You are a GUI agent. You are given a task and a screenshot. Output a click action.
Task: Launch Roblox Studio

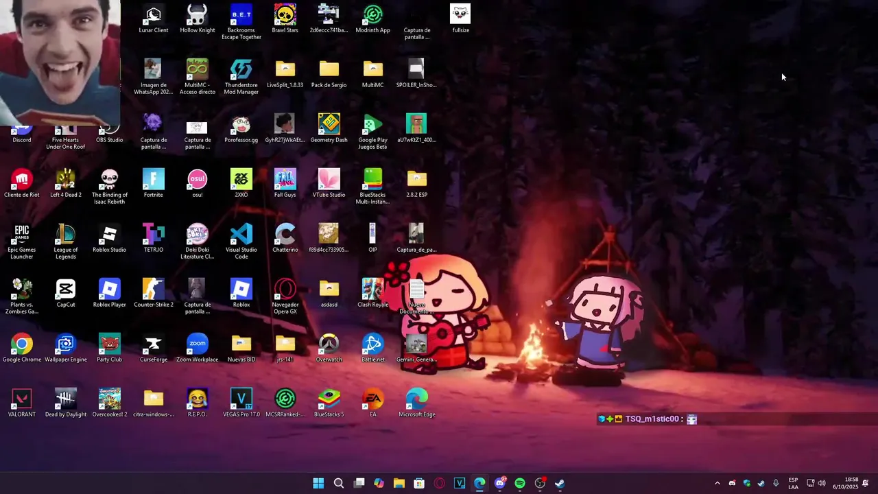pos(110,239)
